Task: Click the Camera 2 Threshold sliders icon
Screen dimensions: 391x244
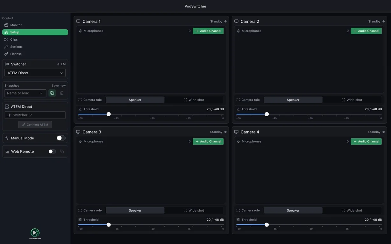Action: [x=238, y=109]
